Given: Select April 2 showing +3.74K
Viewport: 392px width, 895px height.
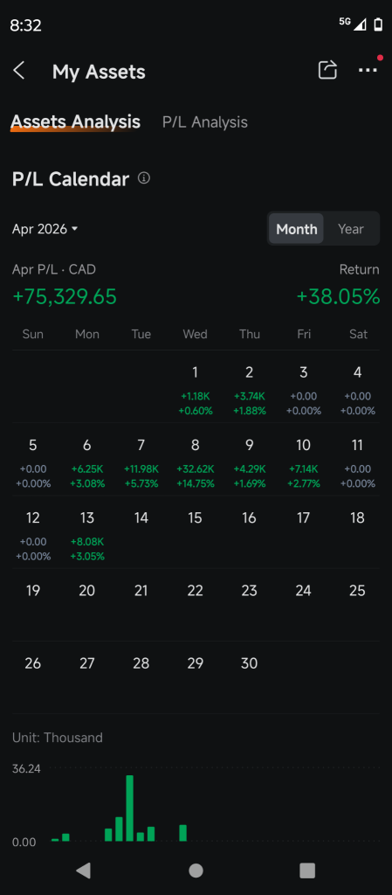Looking at the screenshot, I should point(250,389).
